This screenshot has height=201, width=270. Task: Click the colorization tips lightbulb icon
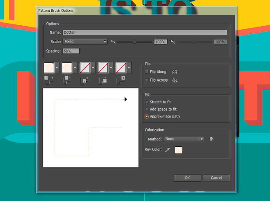click(x=211, y=139)
